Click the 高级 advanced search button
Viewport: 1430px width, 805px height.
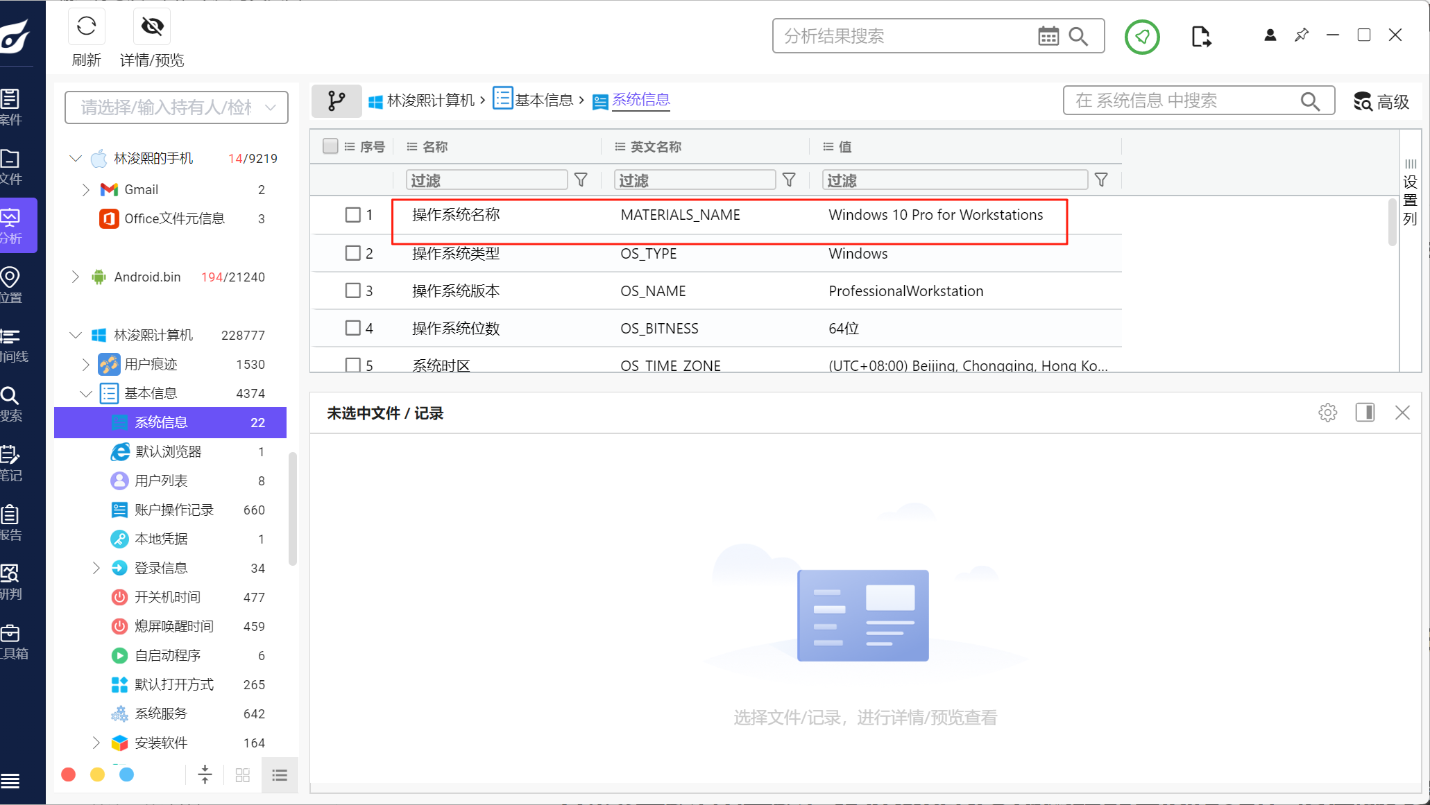click(x=1381, y=102)
